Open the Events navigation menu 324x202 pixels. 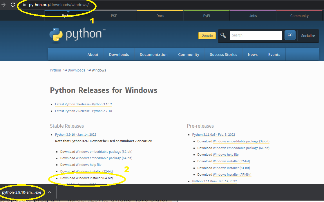274,55
